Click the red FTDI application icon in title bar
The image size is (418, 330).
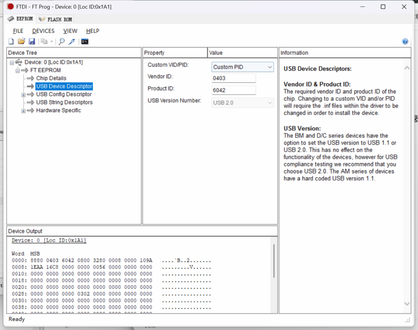point(10,7)
